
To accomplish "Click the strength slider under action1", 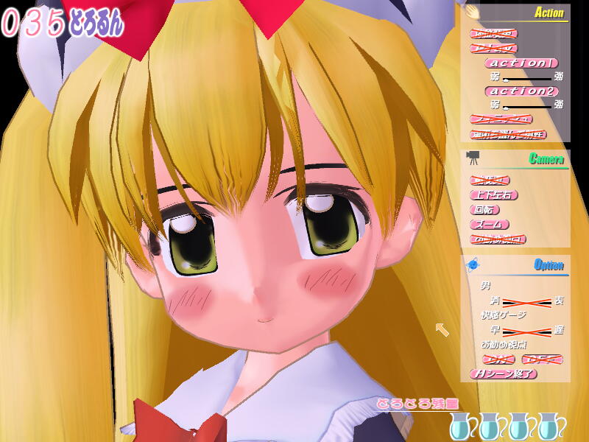I will click(x=527, y=78).
